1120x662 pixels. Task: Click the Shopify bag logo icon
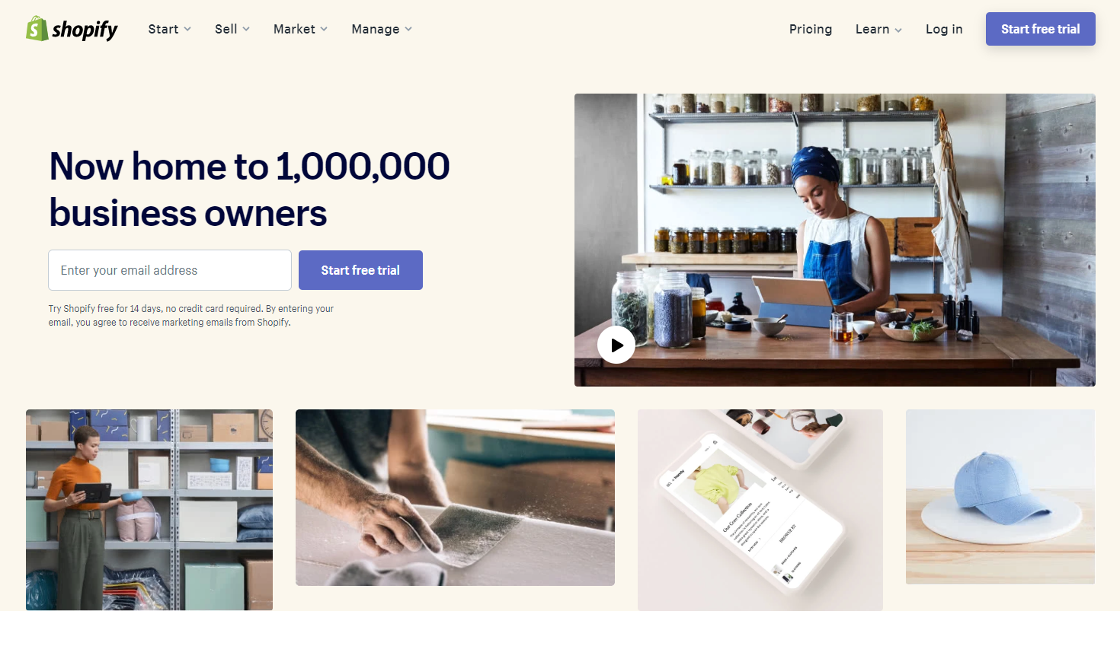tap(37, 28)
